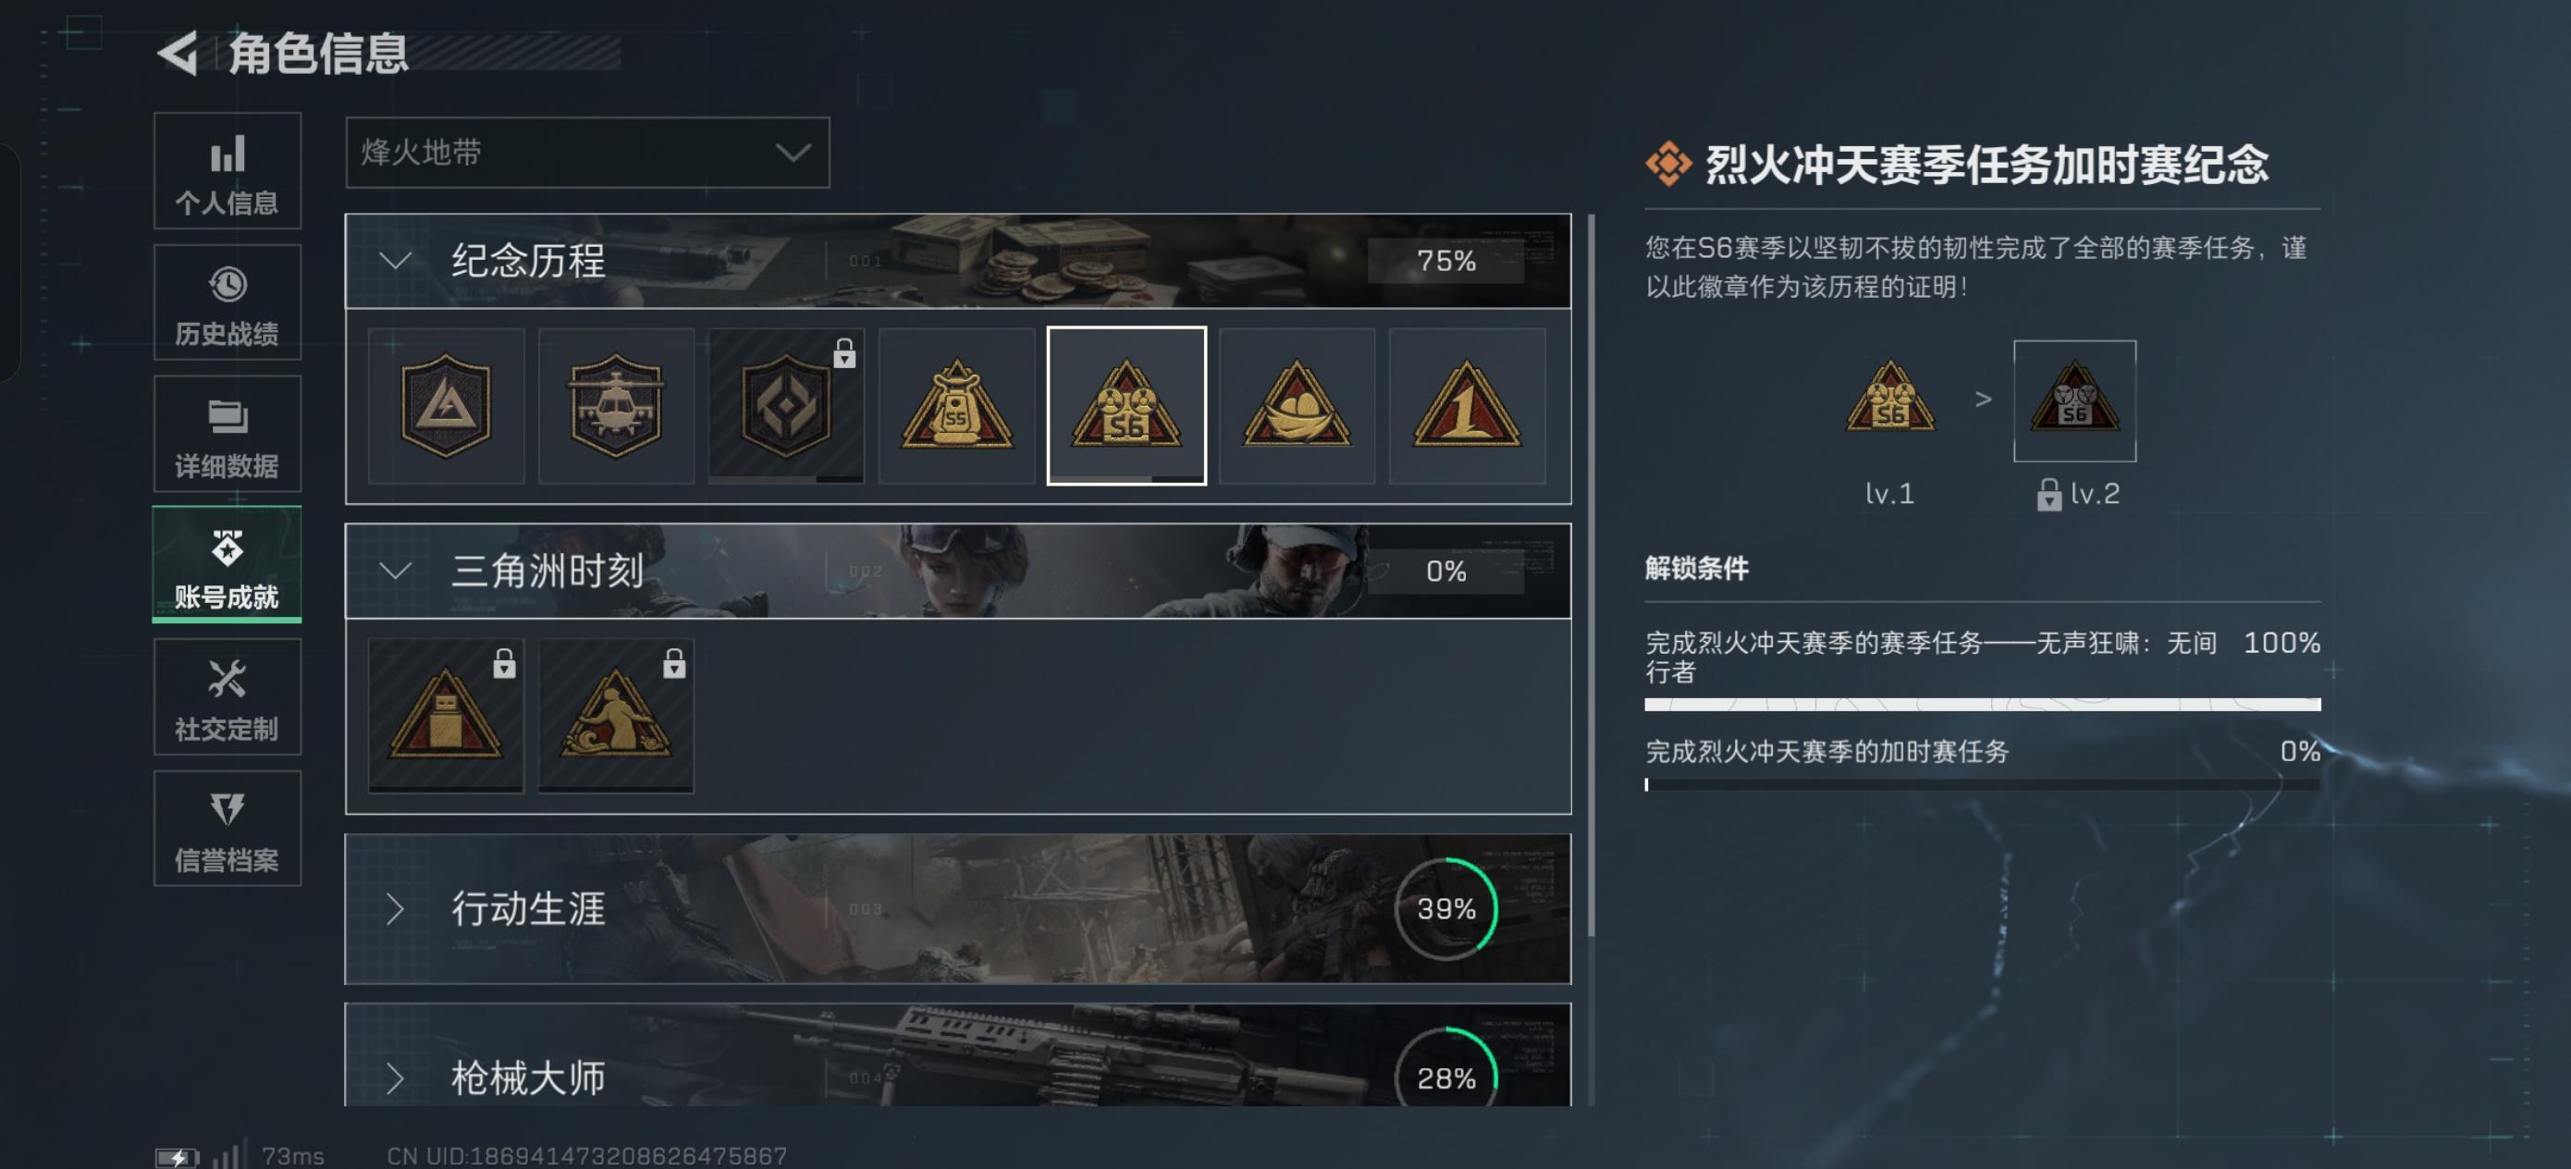This screenshot has height=1169, width=2571.
Task: Select the golden number 1 triangle badge
Action: pyautogui.click(x=1467, y=406)
